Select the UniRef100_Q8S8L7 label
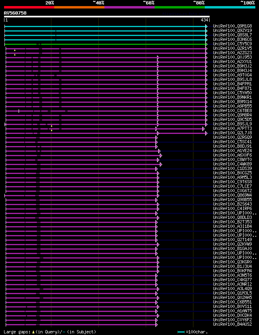This screenshot has width=259, height=335. pyautogui.click(x=232, y=35)
